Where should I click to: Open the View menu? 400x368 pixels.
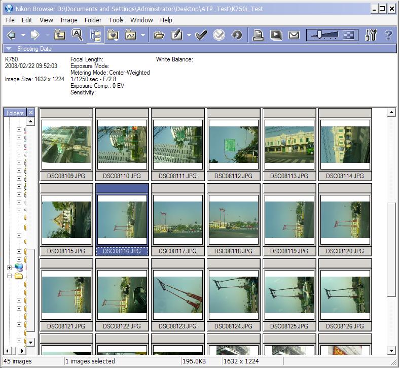(46, 20)
